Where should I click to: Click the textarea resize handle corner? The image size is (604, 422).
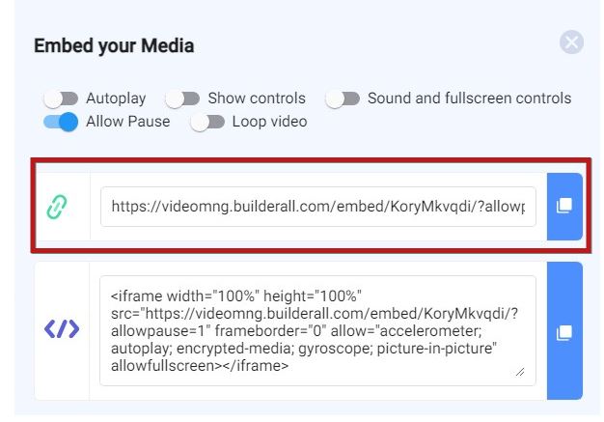(520, 372)
